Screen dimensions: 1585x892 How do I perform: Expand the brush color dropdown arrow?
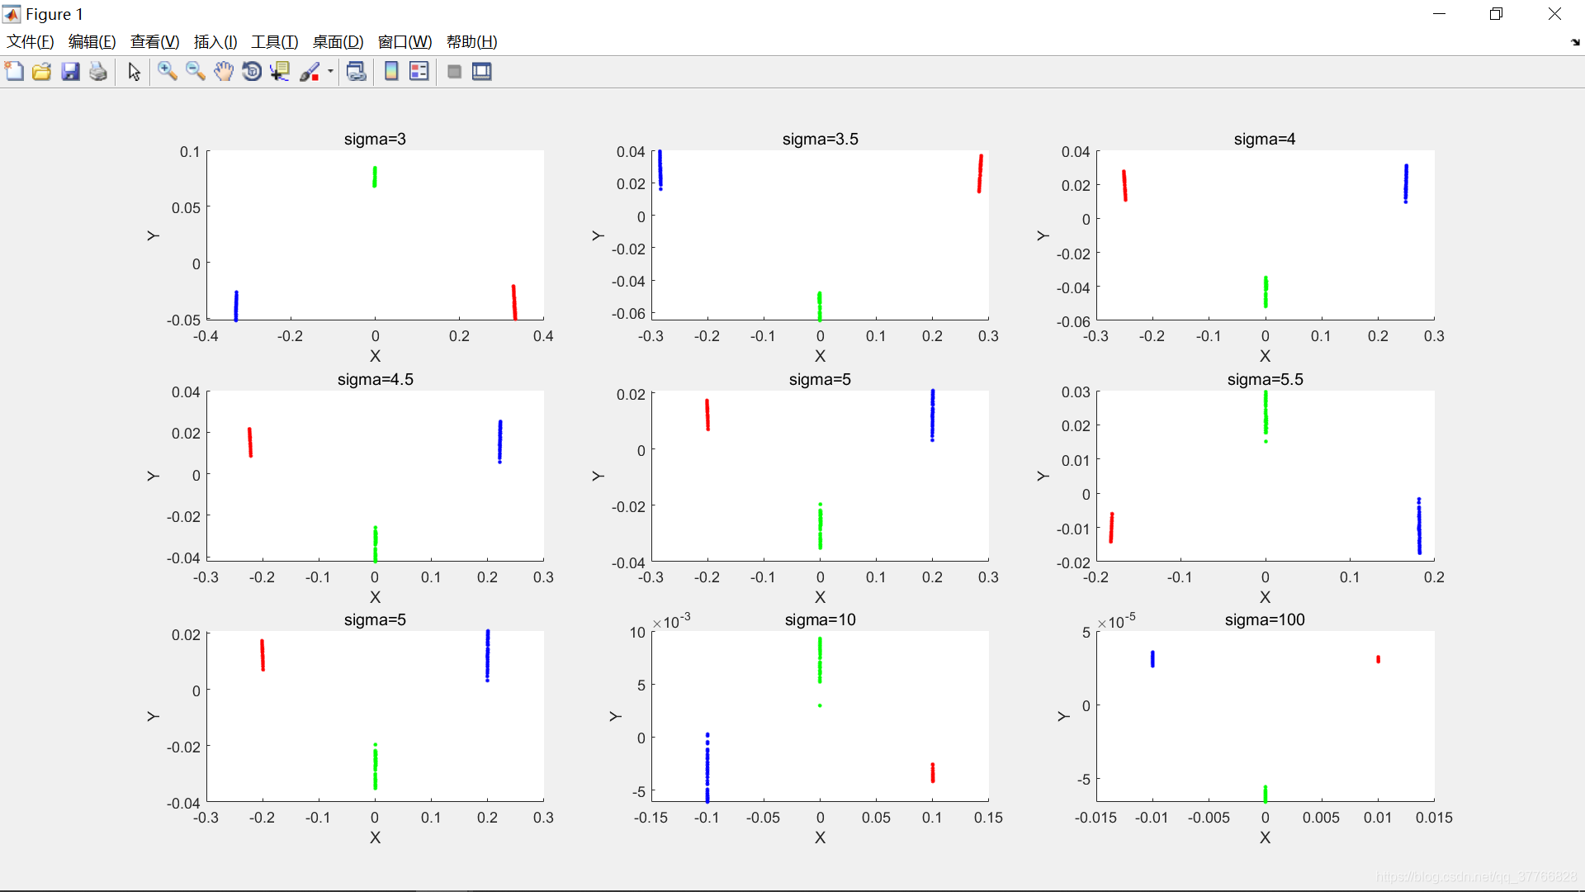click(x=330, y=72)
